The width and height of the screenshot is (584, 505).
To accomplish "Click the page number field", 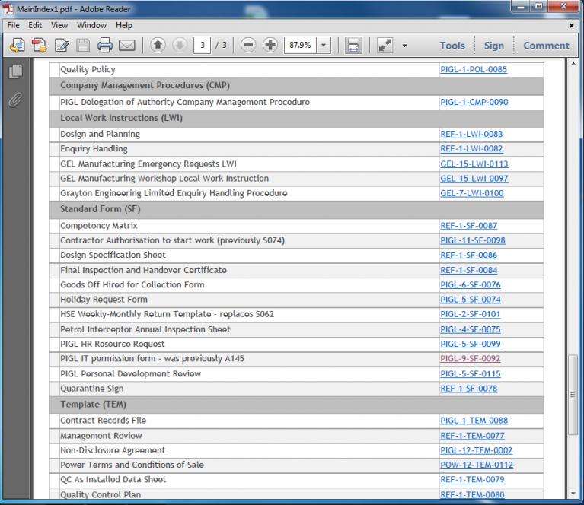I will pyautogui.click(x=202, y=45).
